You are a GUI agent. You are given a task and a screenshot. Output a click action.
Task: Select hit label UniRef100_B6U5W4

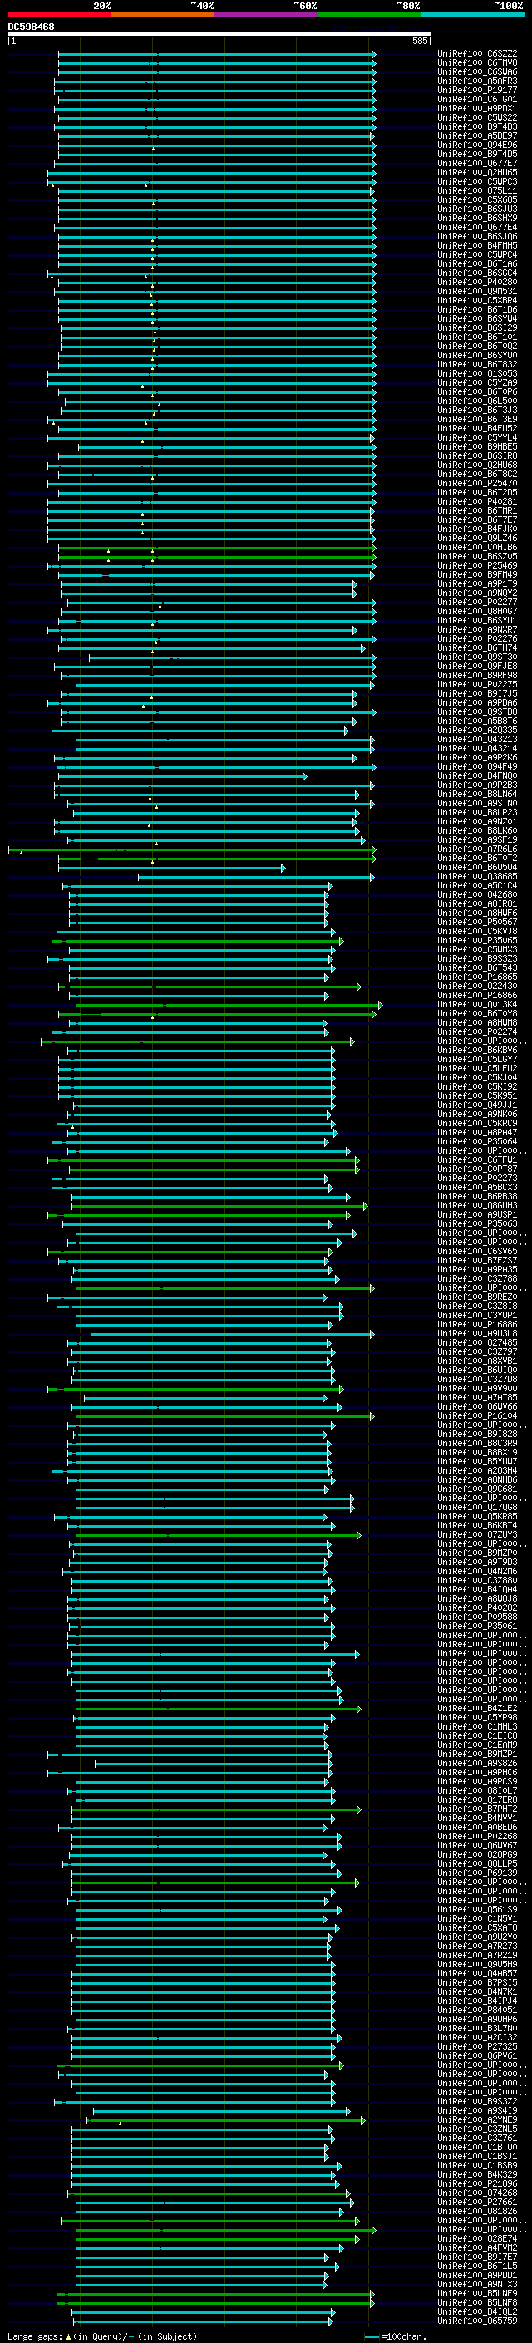(x=476, y=867)
